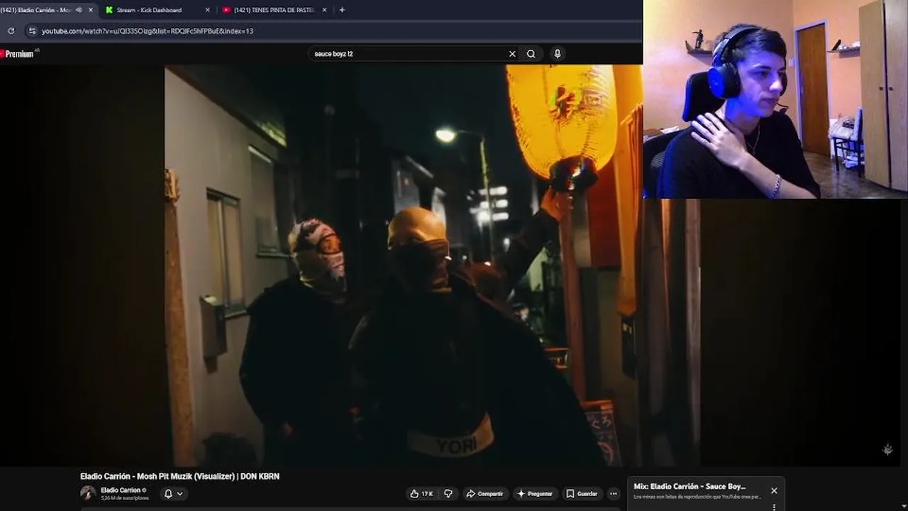Click the Compartir share button

485,494
